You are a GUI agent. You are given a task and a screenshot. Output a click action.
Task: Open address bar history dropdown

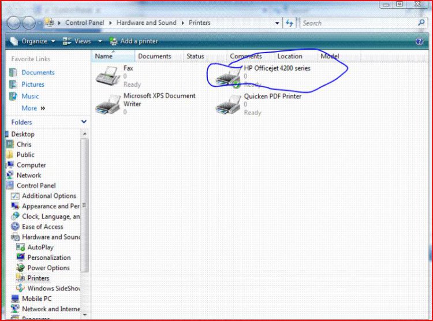coord(277,23)
